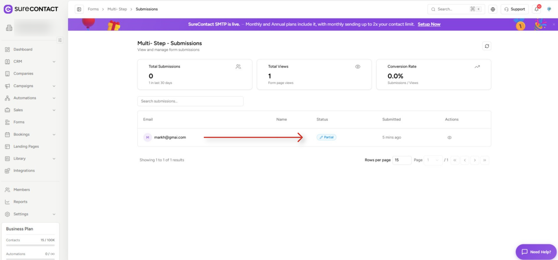Click the Dashboard sidebar icon
Viewport: 558px width, 260px height.
[7, 50]
